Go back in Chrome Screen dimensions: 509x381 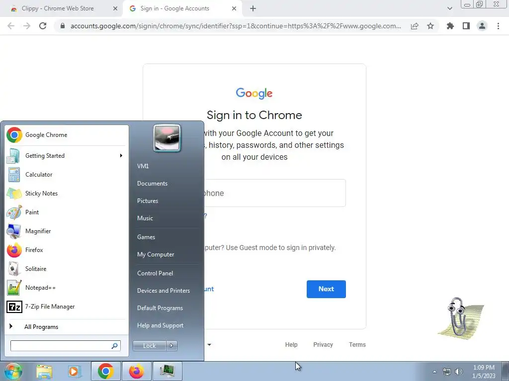coord(11,26)
